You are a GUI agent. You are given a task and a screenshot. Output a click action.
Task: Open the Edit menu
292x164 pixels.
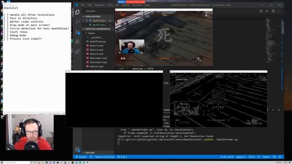pos(89,5)
